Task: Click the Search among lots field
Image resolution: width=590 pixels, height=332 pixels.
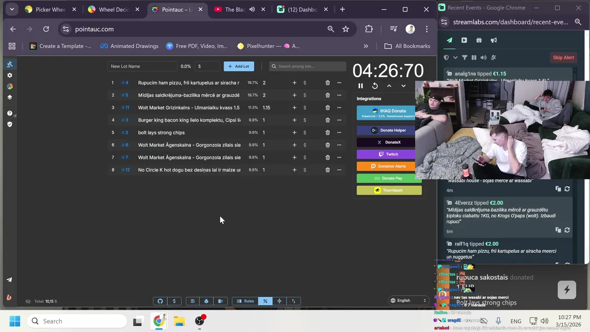Action: tap(307, 66)
